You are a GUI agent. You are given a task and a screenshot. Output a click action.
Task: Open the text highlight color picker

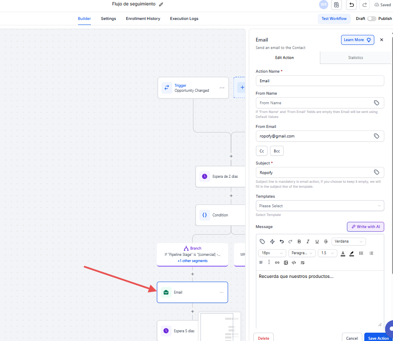[352, 253]
